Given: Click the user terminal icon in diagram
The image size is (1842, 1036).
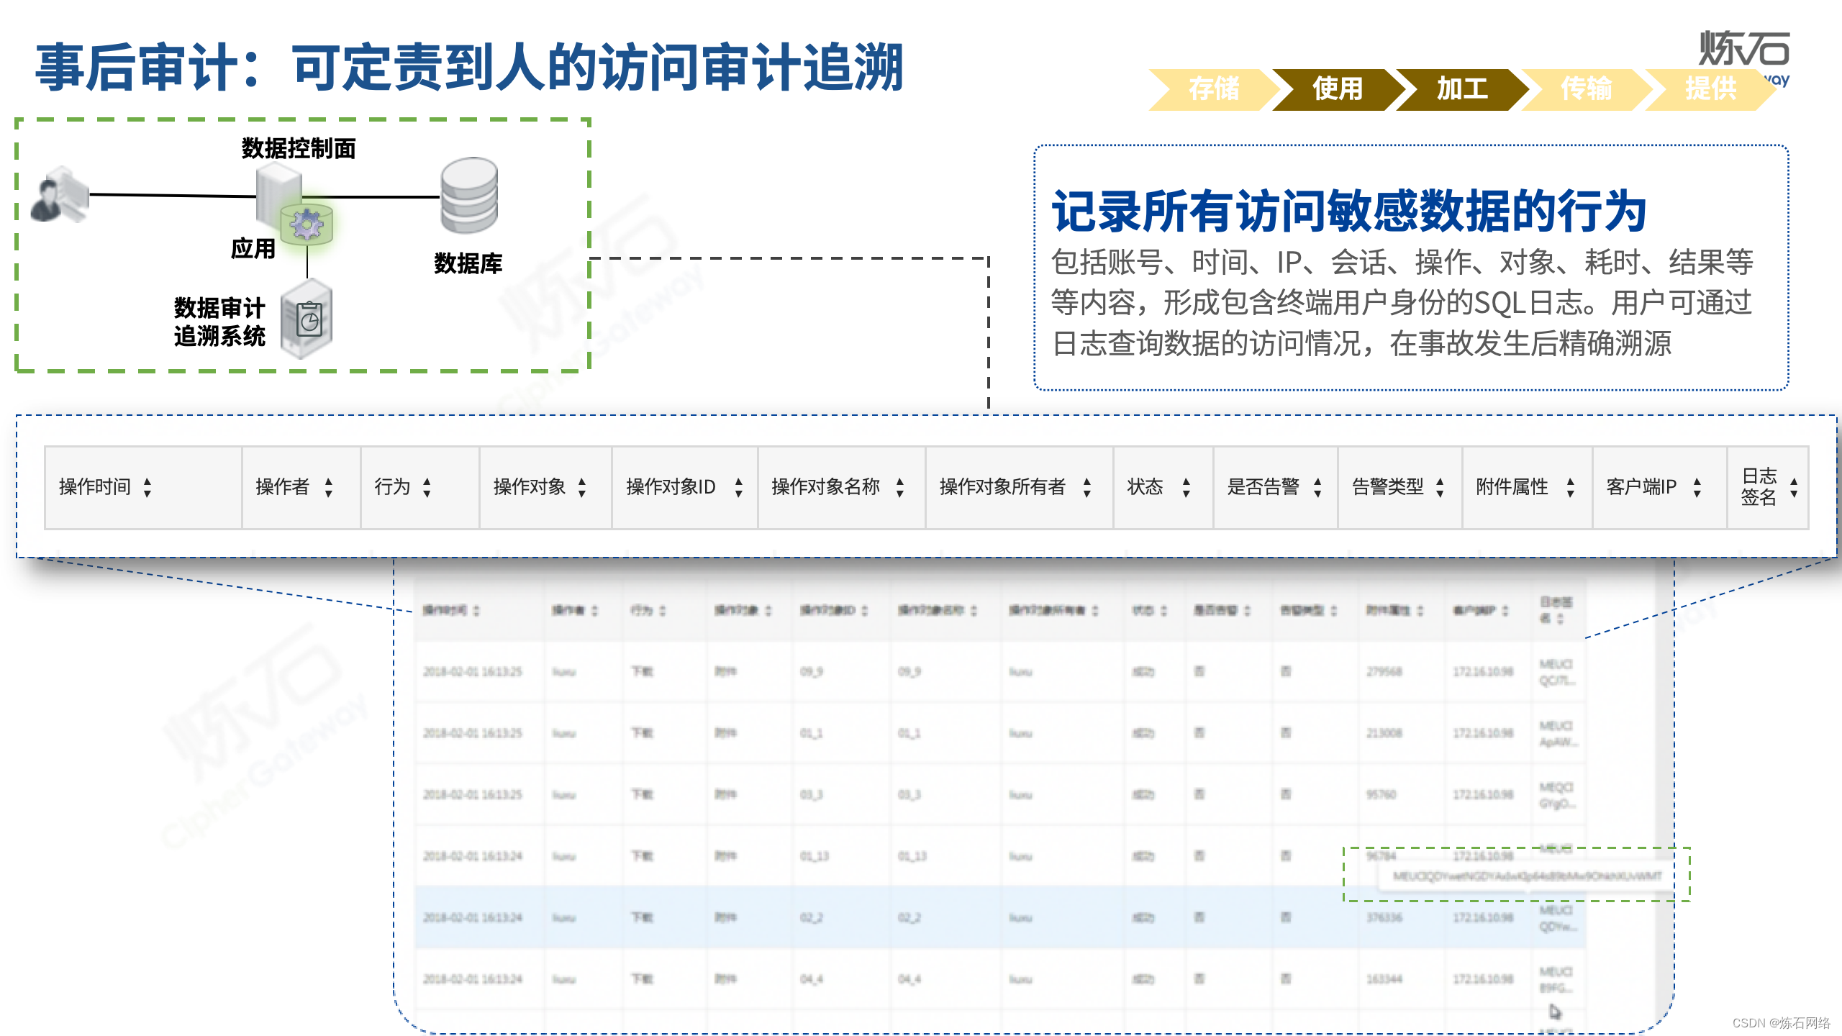Looking at the screenshot, I should 60,196.
